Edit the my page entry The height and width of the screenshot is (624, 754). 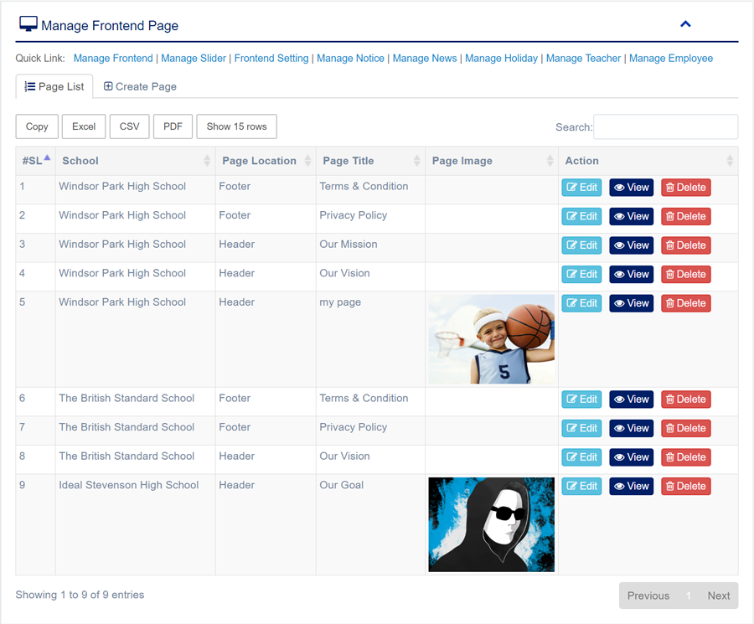[581, 303]
